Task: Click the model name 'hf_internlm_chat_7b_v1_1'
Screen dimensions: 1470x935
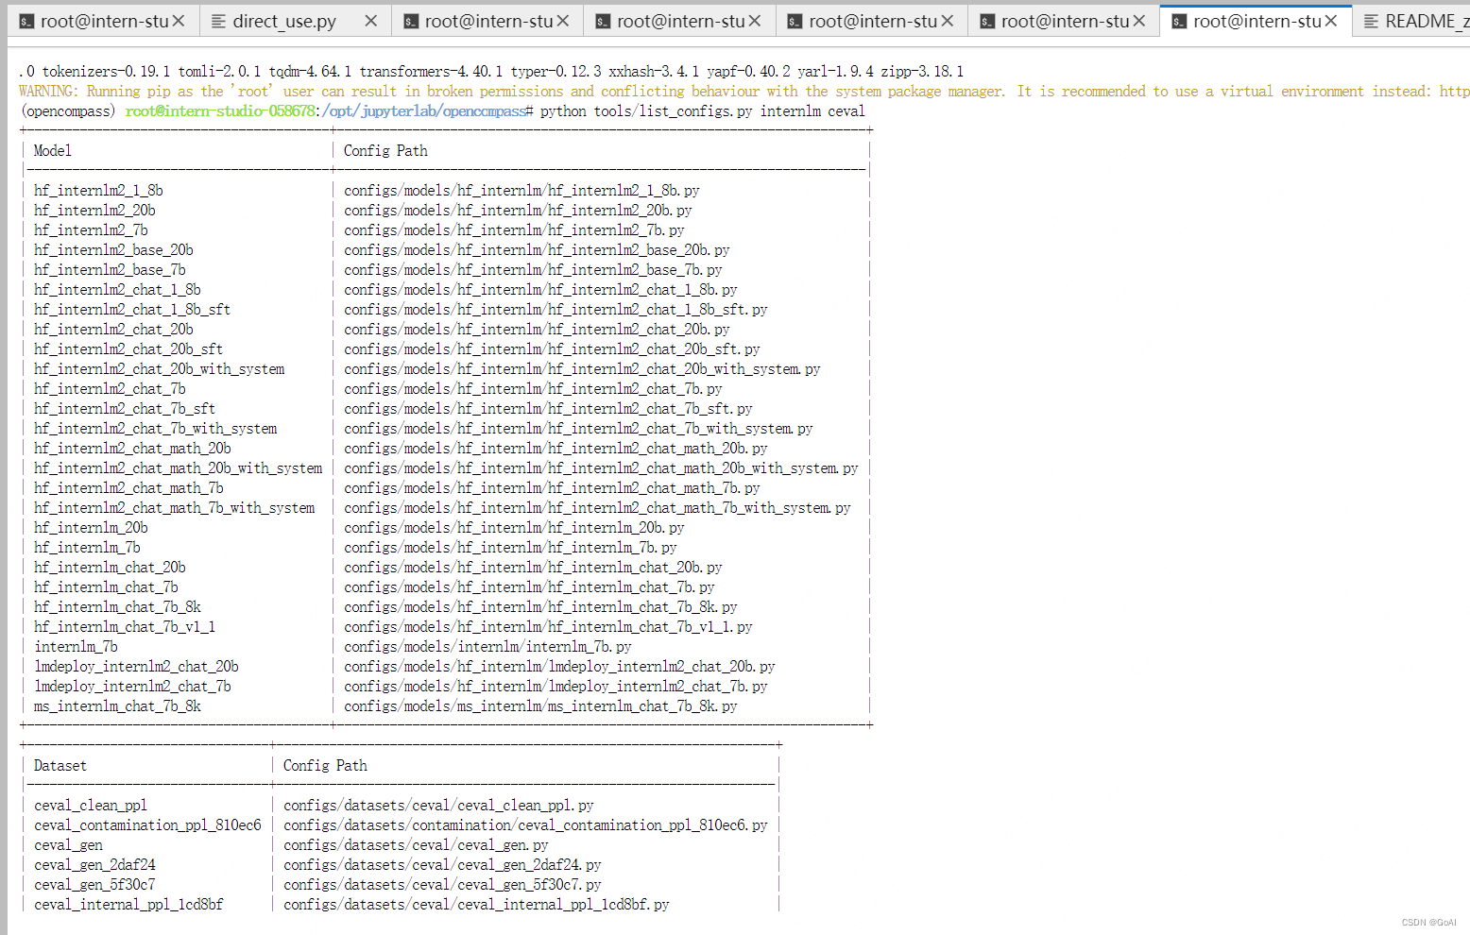Action: [125, 627]
